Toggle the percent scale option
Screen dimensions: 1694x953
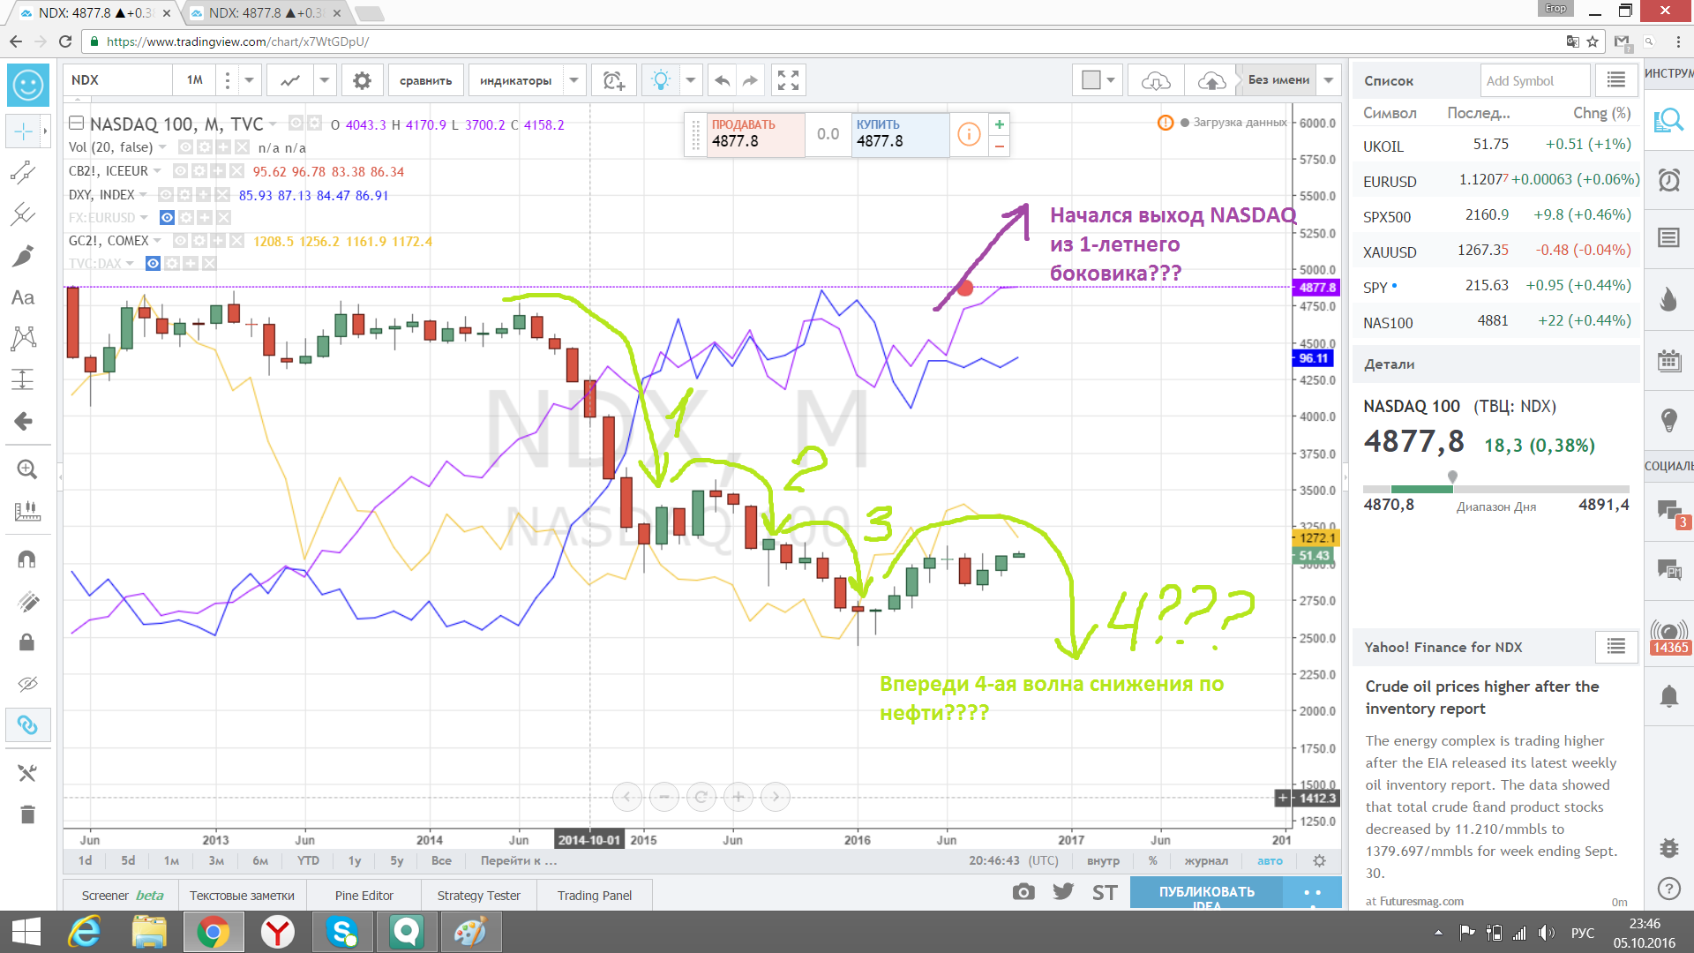[x=1152, y=860]
